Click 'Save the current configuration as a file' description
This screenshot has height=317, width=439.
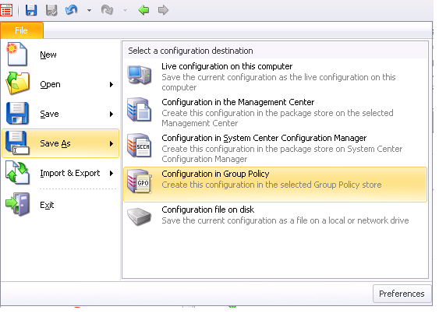(285, 220)
